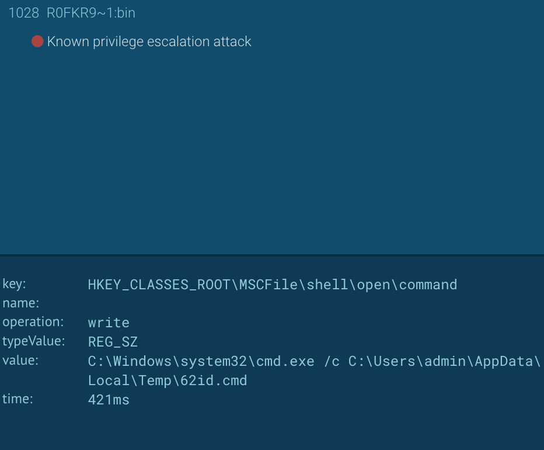Click the registry key HKEY_CLASSES_ROOT\MSCFile\shell\open\command
Screen dimensions: 544x450
(x=272, y=285)
